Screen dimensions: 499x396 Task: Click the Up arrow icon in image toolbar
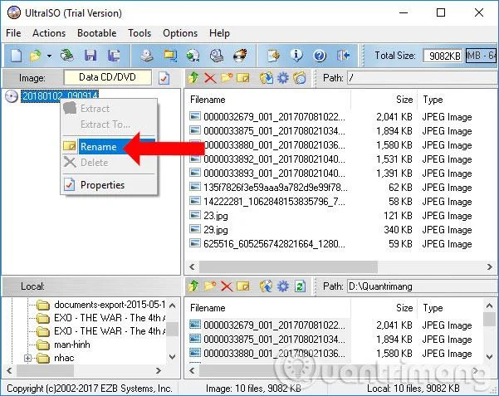coord(193,78)
